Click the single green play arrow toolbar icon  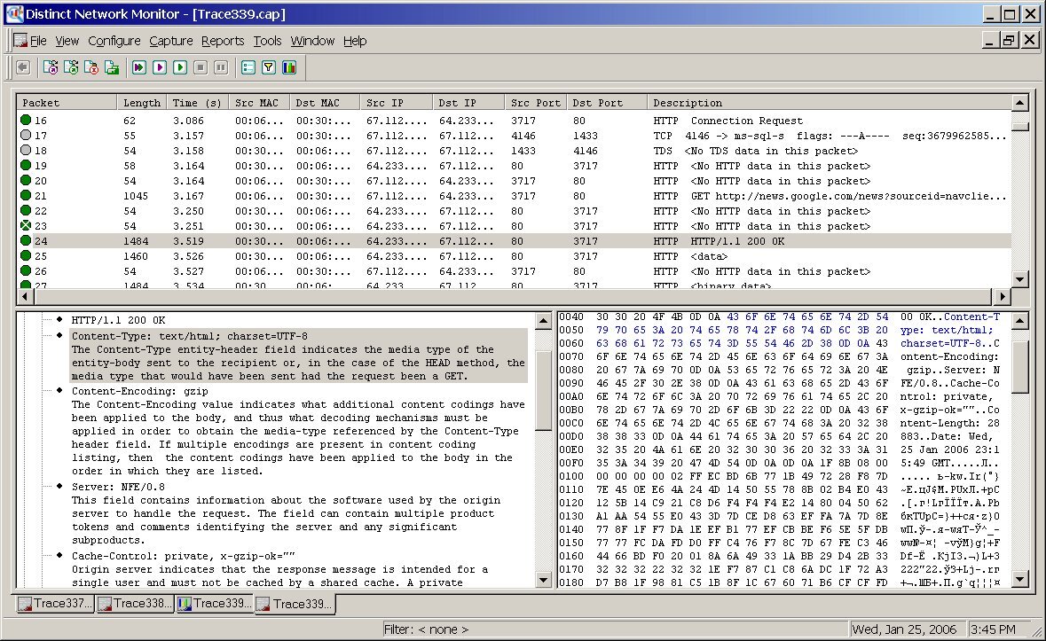(x=180, y=67)
